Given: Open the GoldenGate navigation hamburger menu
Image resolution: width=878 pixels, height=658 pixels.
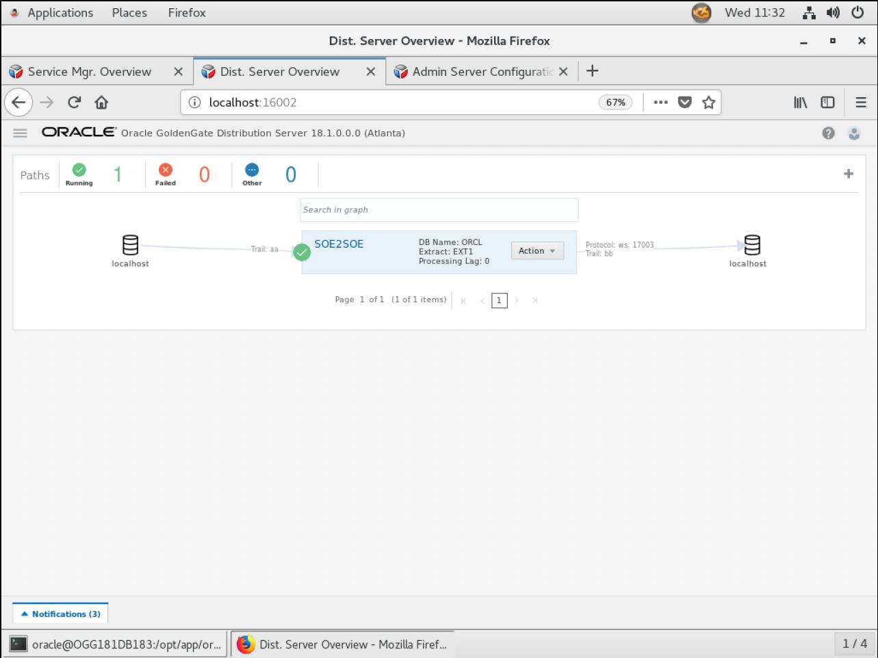Looking at the screenshot, I should pos(20,133).
